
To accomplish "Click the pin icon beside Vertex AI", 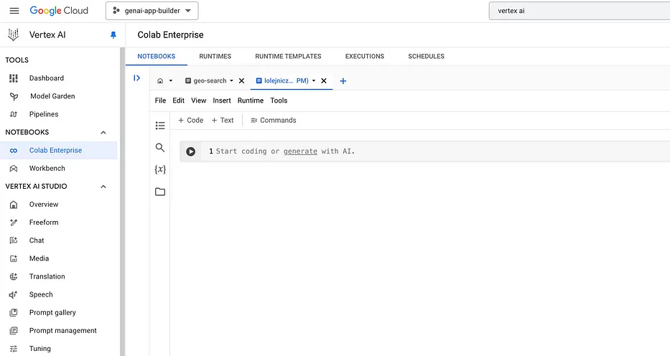I will click(x=113, y=34).
